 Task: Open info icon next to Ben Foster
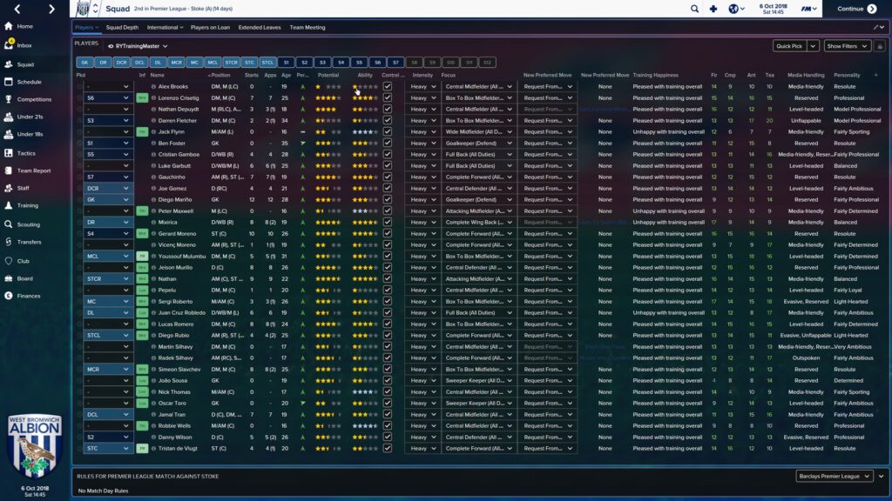coord(154,143)
